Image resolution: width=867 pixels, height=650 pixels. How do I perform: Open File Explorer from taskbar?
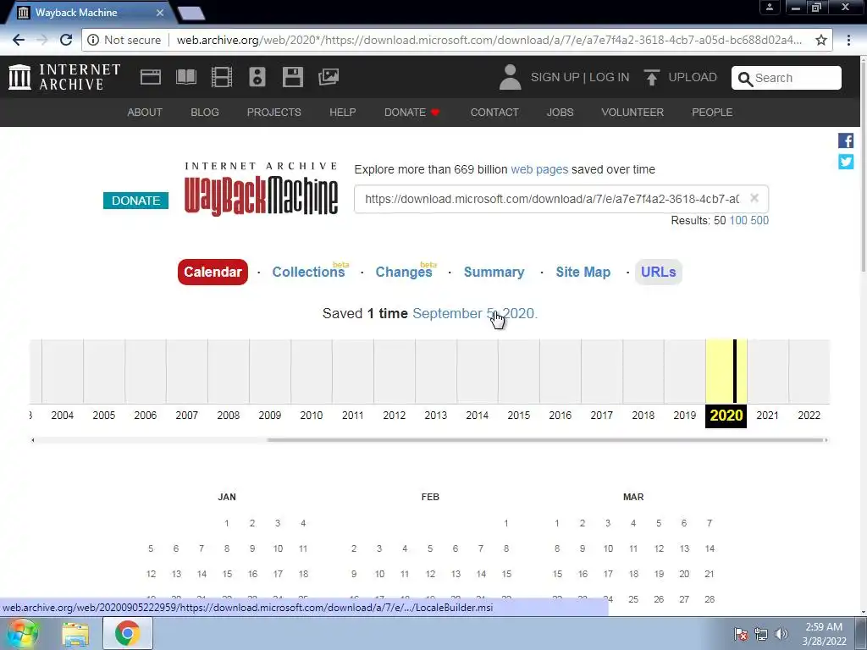point(75,634)
